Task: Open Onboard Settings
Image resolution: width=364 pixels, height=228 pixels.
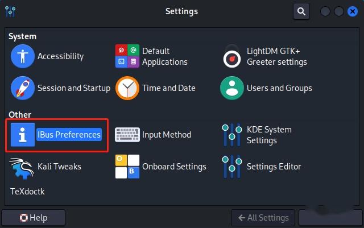Action: click(127, 167)
